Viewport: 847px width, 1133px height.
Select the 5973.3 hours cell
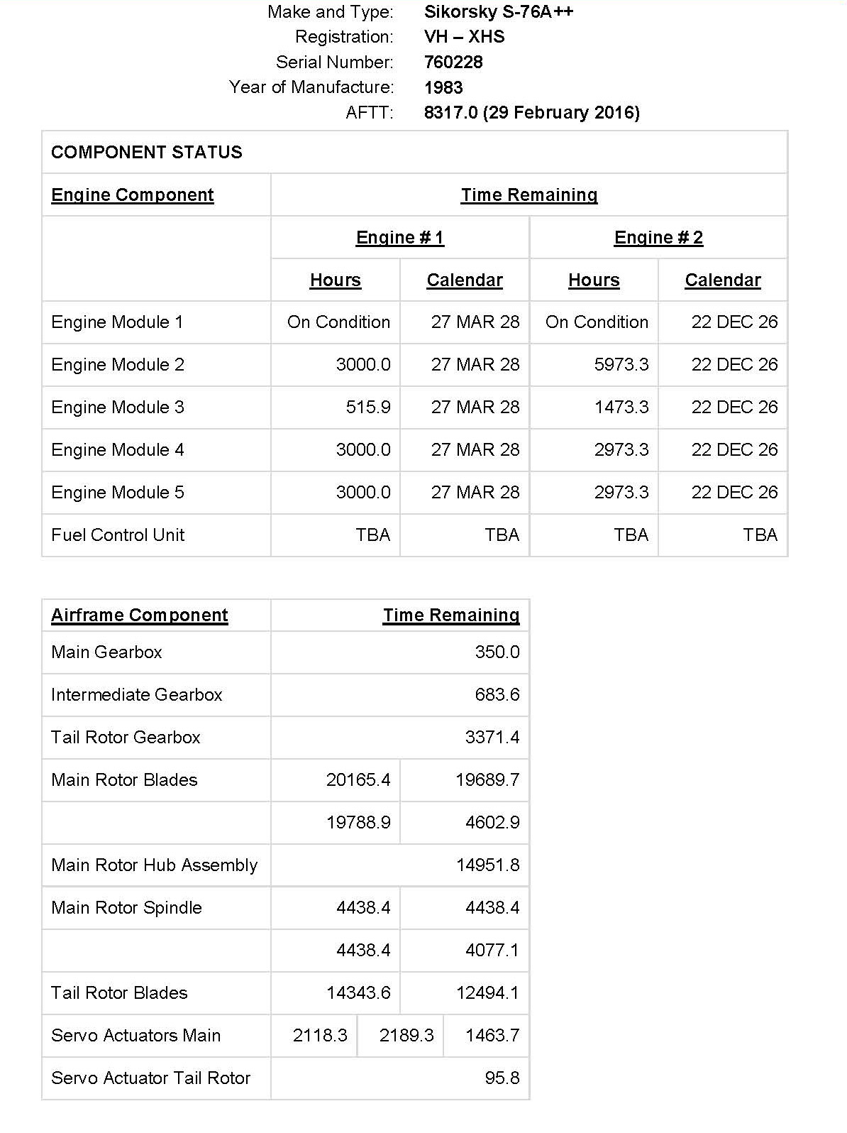pyautogui.click(x=621, y=365)
